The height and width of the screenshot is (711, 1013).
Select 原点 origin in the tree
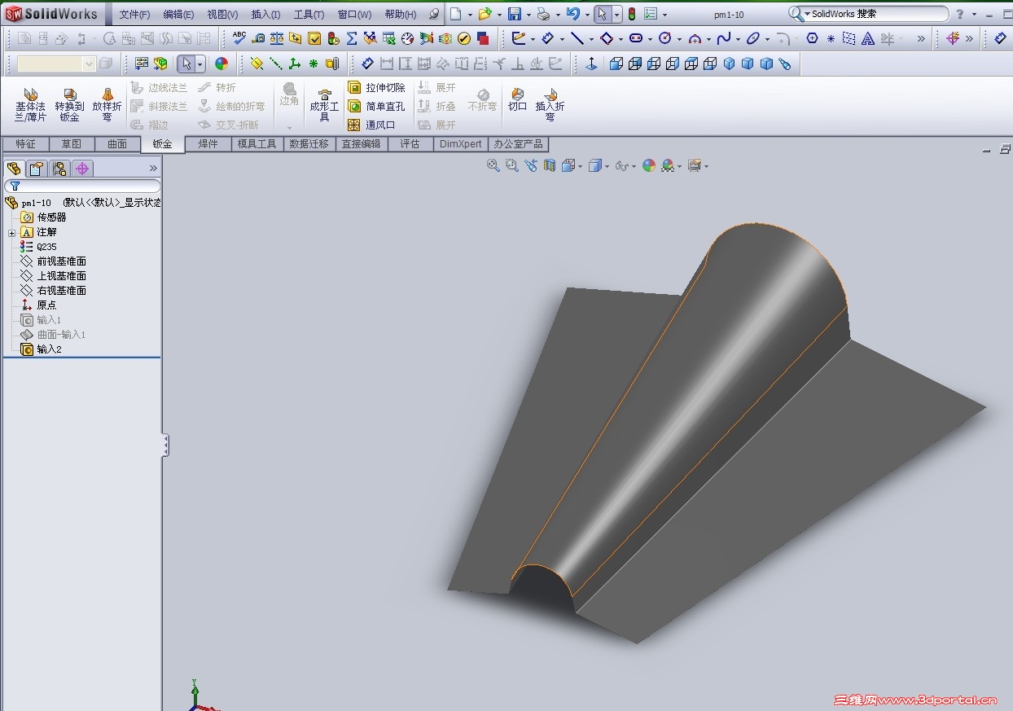pyautogui.click(x=46, y=305)
